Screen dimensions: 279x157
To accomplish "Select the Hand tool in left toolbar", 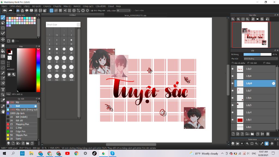I will click(3, 111).
